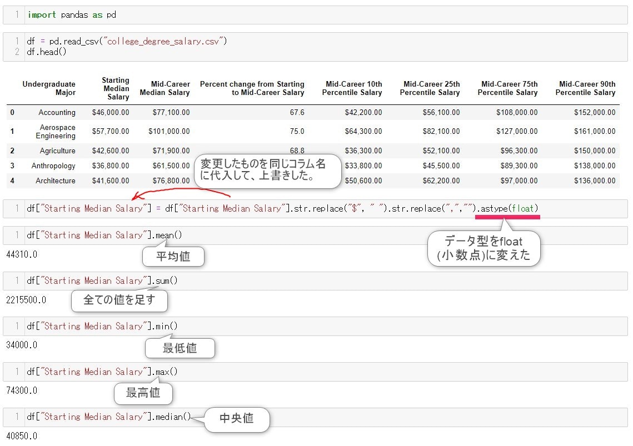Image resolution: width=633 pixels, height=446 pixels.
Task: Click the $89,300.00 75th percentile cell
Action: point(519,166)
